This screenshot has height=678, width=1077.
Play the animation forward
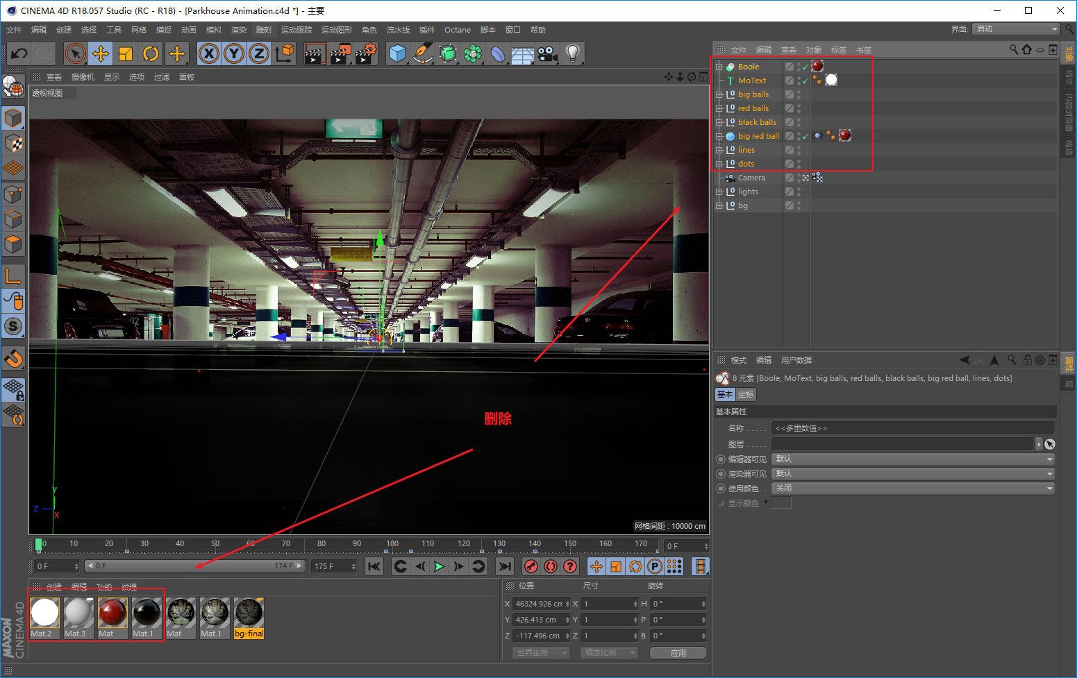click(439, 566)
